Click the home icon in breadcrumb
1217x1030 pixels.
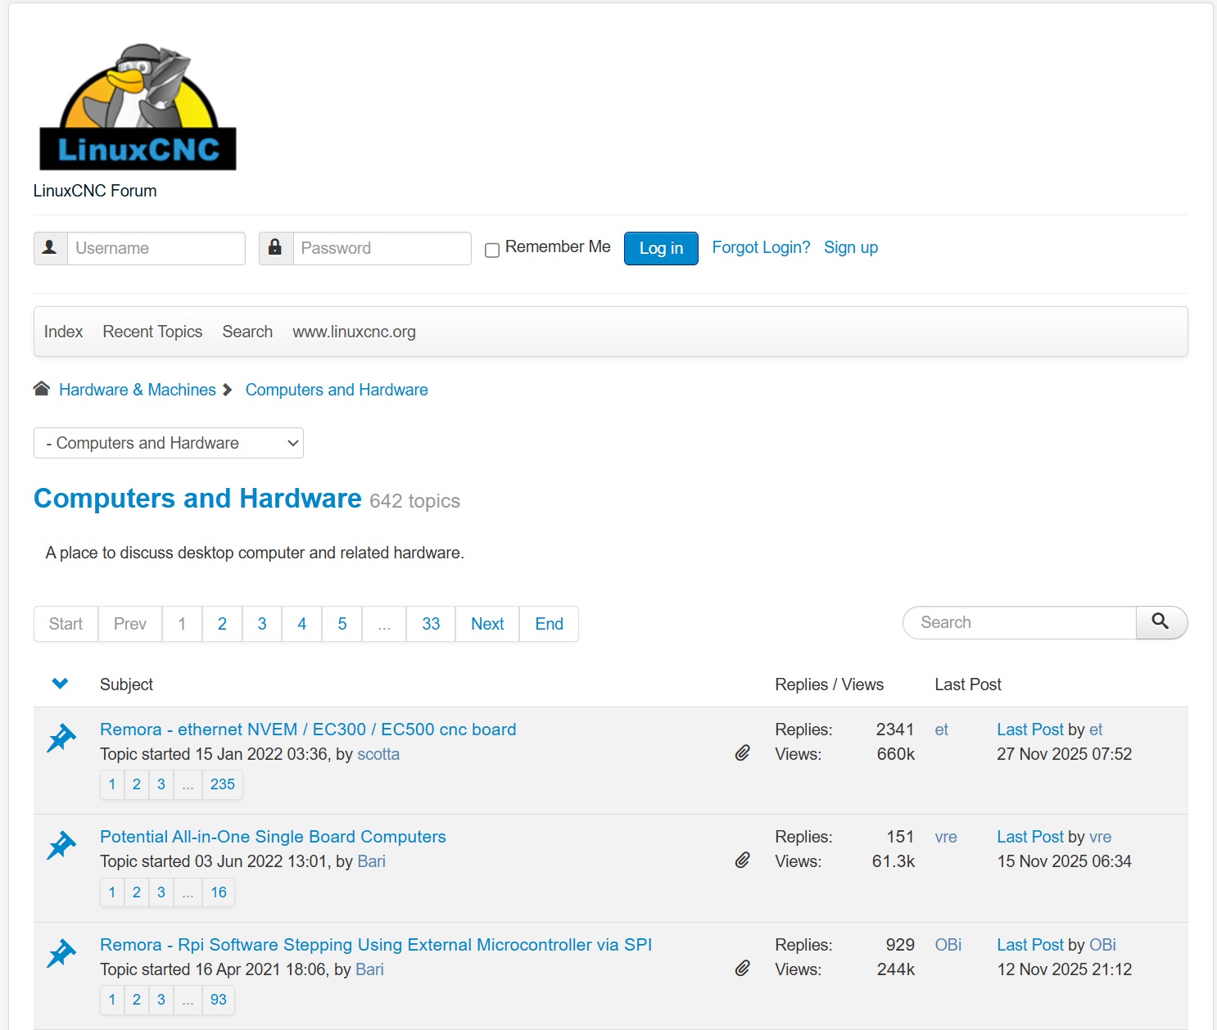(x=42, y=389)
